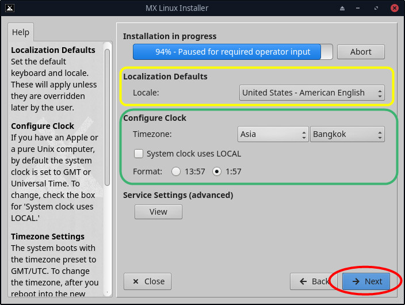Click the left arrow icon on Back button
The width and height of the screenshot is (405, 305).
click(x=303, y=281)
